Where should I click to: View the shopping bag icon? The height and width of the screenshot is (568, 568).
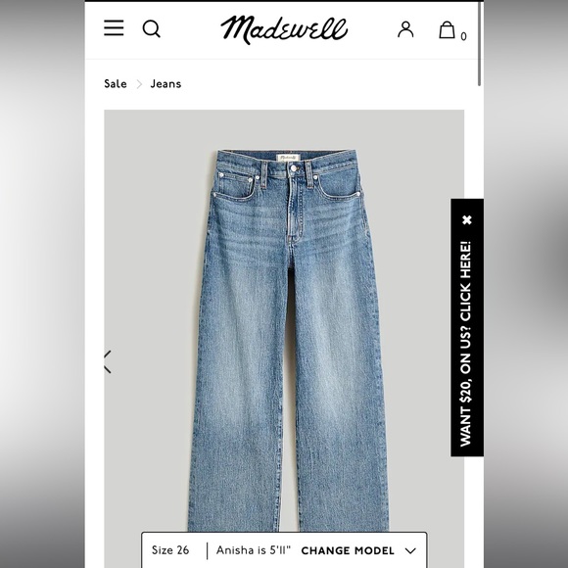point(447,29)
